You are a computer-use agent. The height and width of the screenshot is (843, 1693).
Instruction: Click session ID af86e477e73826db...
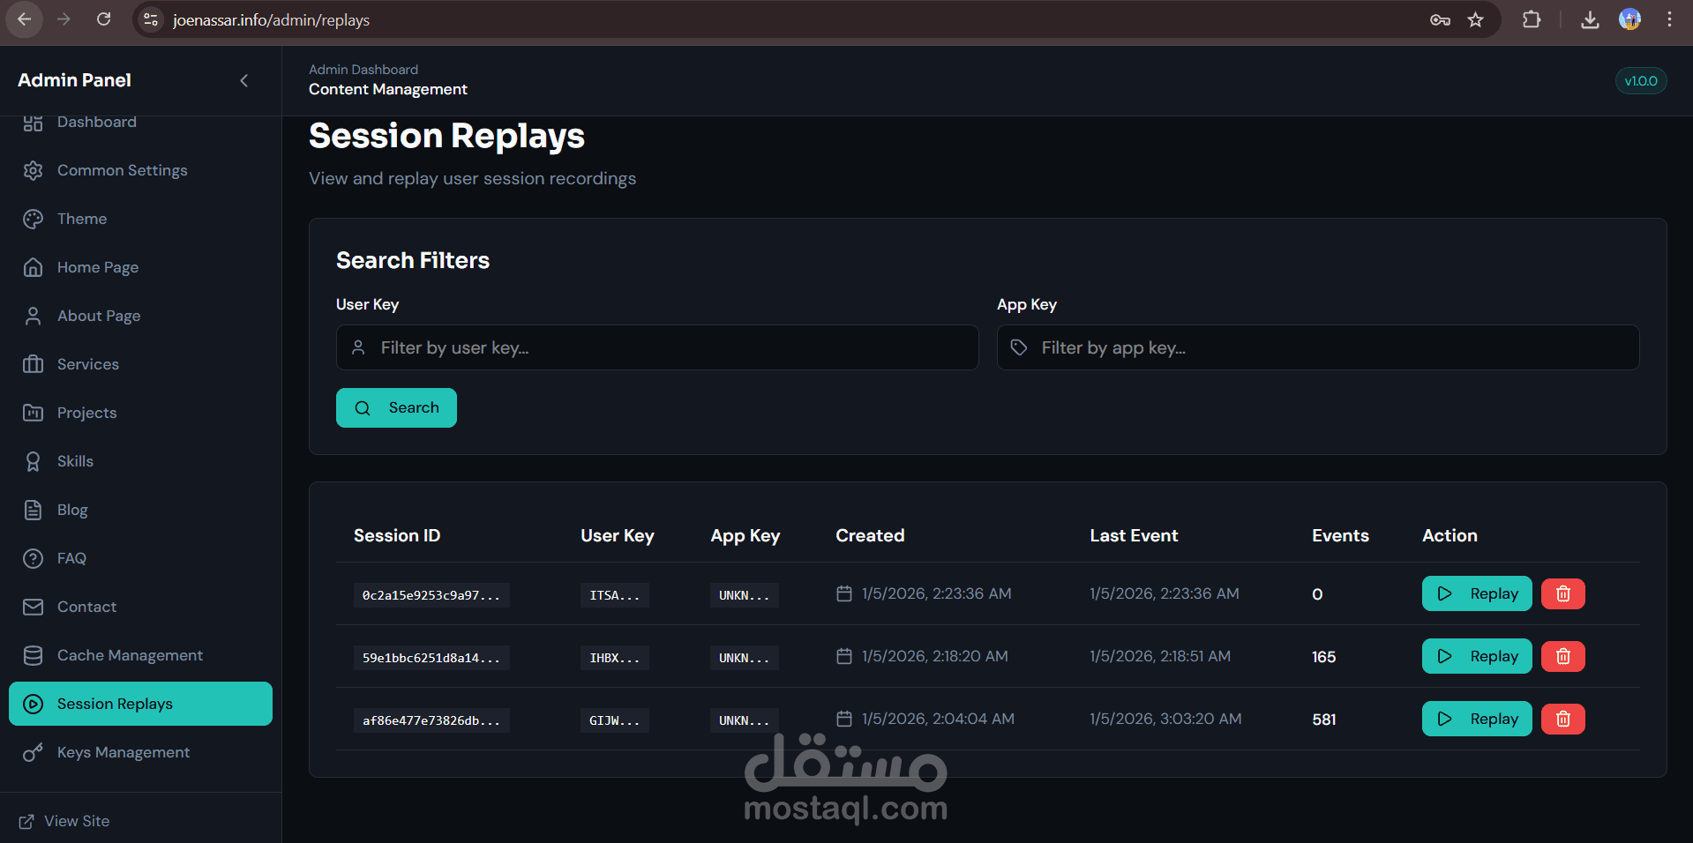point(431,720)
